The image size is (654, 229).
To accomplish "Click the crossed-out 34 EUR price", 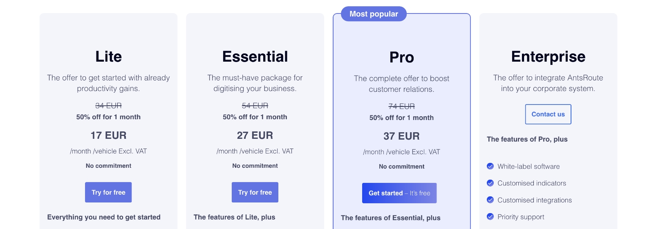I will [108, 106].
